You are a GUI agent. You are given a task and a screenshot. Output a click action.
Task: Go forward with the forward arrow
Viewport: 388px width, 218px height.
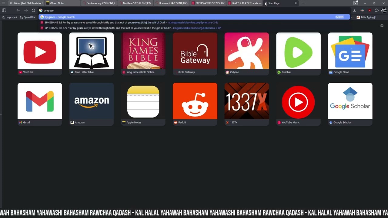(26, 10)
